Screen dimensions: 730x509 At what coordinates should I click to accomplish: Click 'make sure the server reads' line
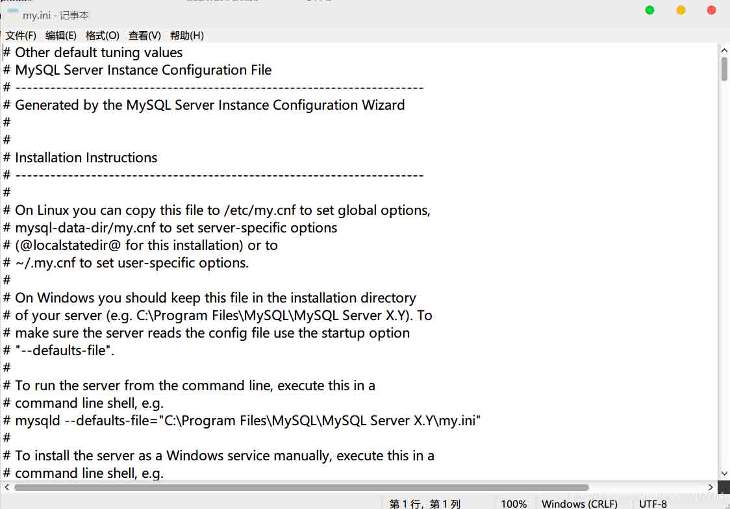pyautogui.click(x=207, y=333)
